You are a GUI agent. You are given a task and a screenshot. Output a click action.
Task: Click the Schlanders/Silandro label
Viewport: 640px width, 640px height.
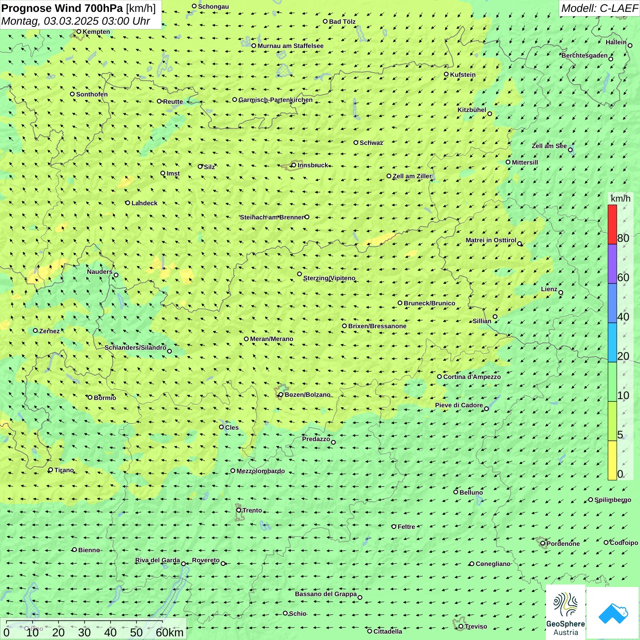click(x=135, y=347)
